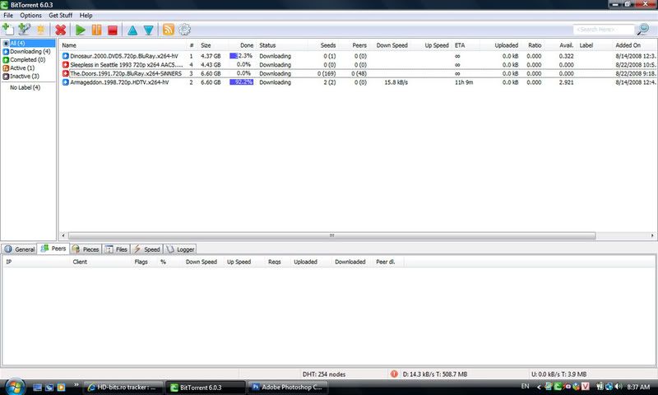Click the Add Torrent toolbar icon
658x395 pixels.
[7, 30]
